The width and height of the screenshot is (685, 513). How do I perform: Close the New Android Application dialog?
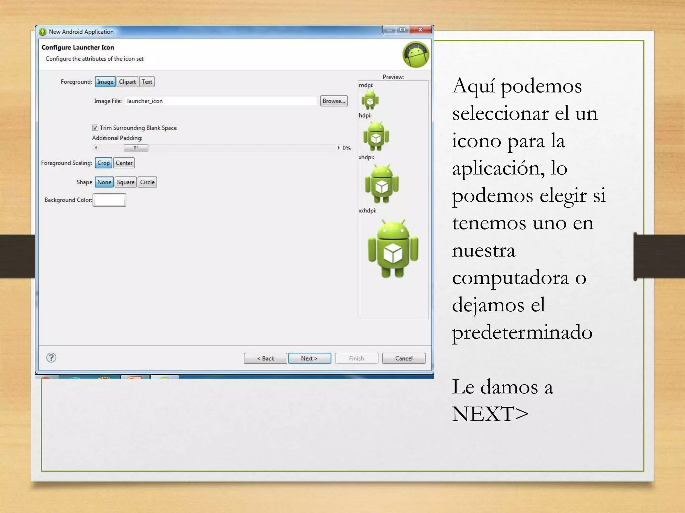[x=421, y=30]
